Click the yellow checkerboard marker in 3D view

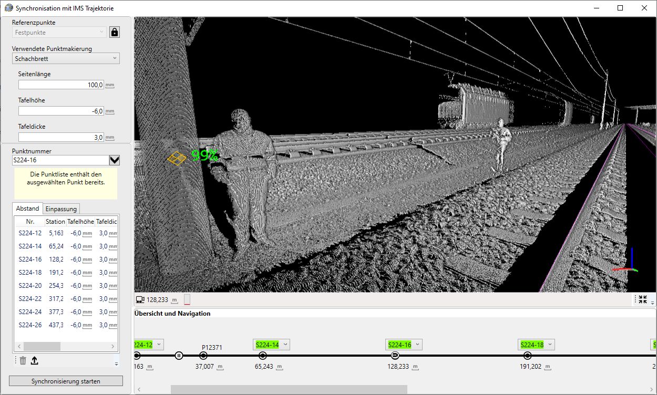coord(177,158)
